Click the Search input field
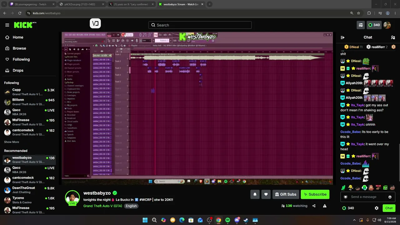Viewport: 400px width, 225px height. 200,25
